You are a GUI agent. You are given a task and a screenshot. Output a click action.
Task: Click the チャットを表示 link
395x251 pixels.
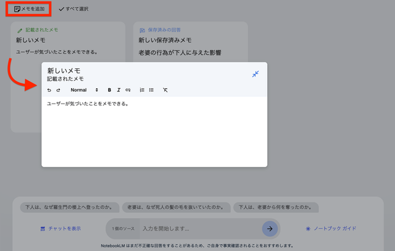(x=60, y=228)
